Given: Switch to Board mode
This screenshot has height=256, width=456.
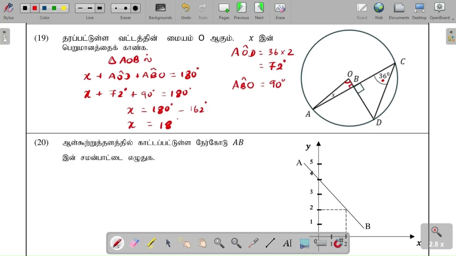Looking at the screenshot, I should (362, 11).
